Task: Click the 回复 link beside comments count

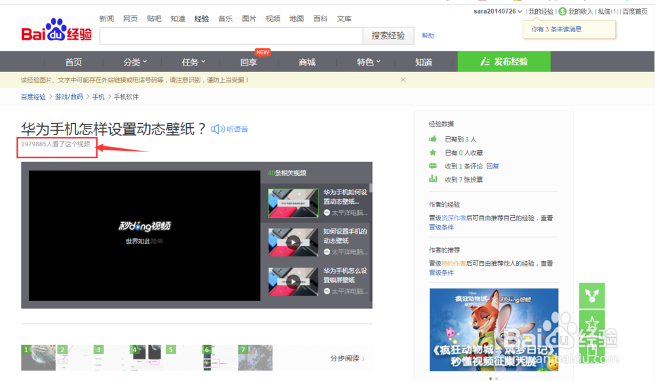Action: [493, 166]
